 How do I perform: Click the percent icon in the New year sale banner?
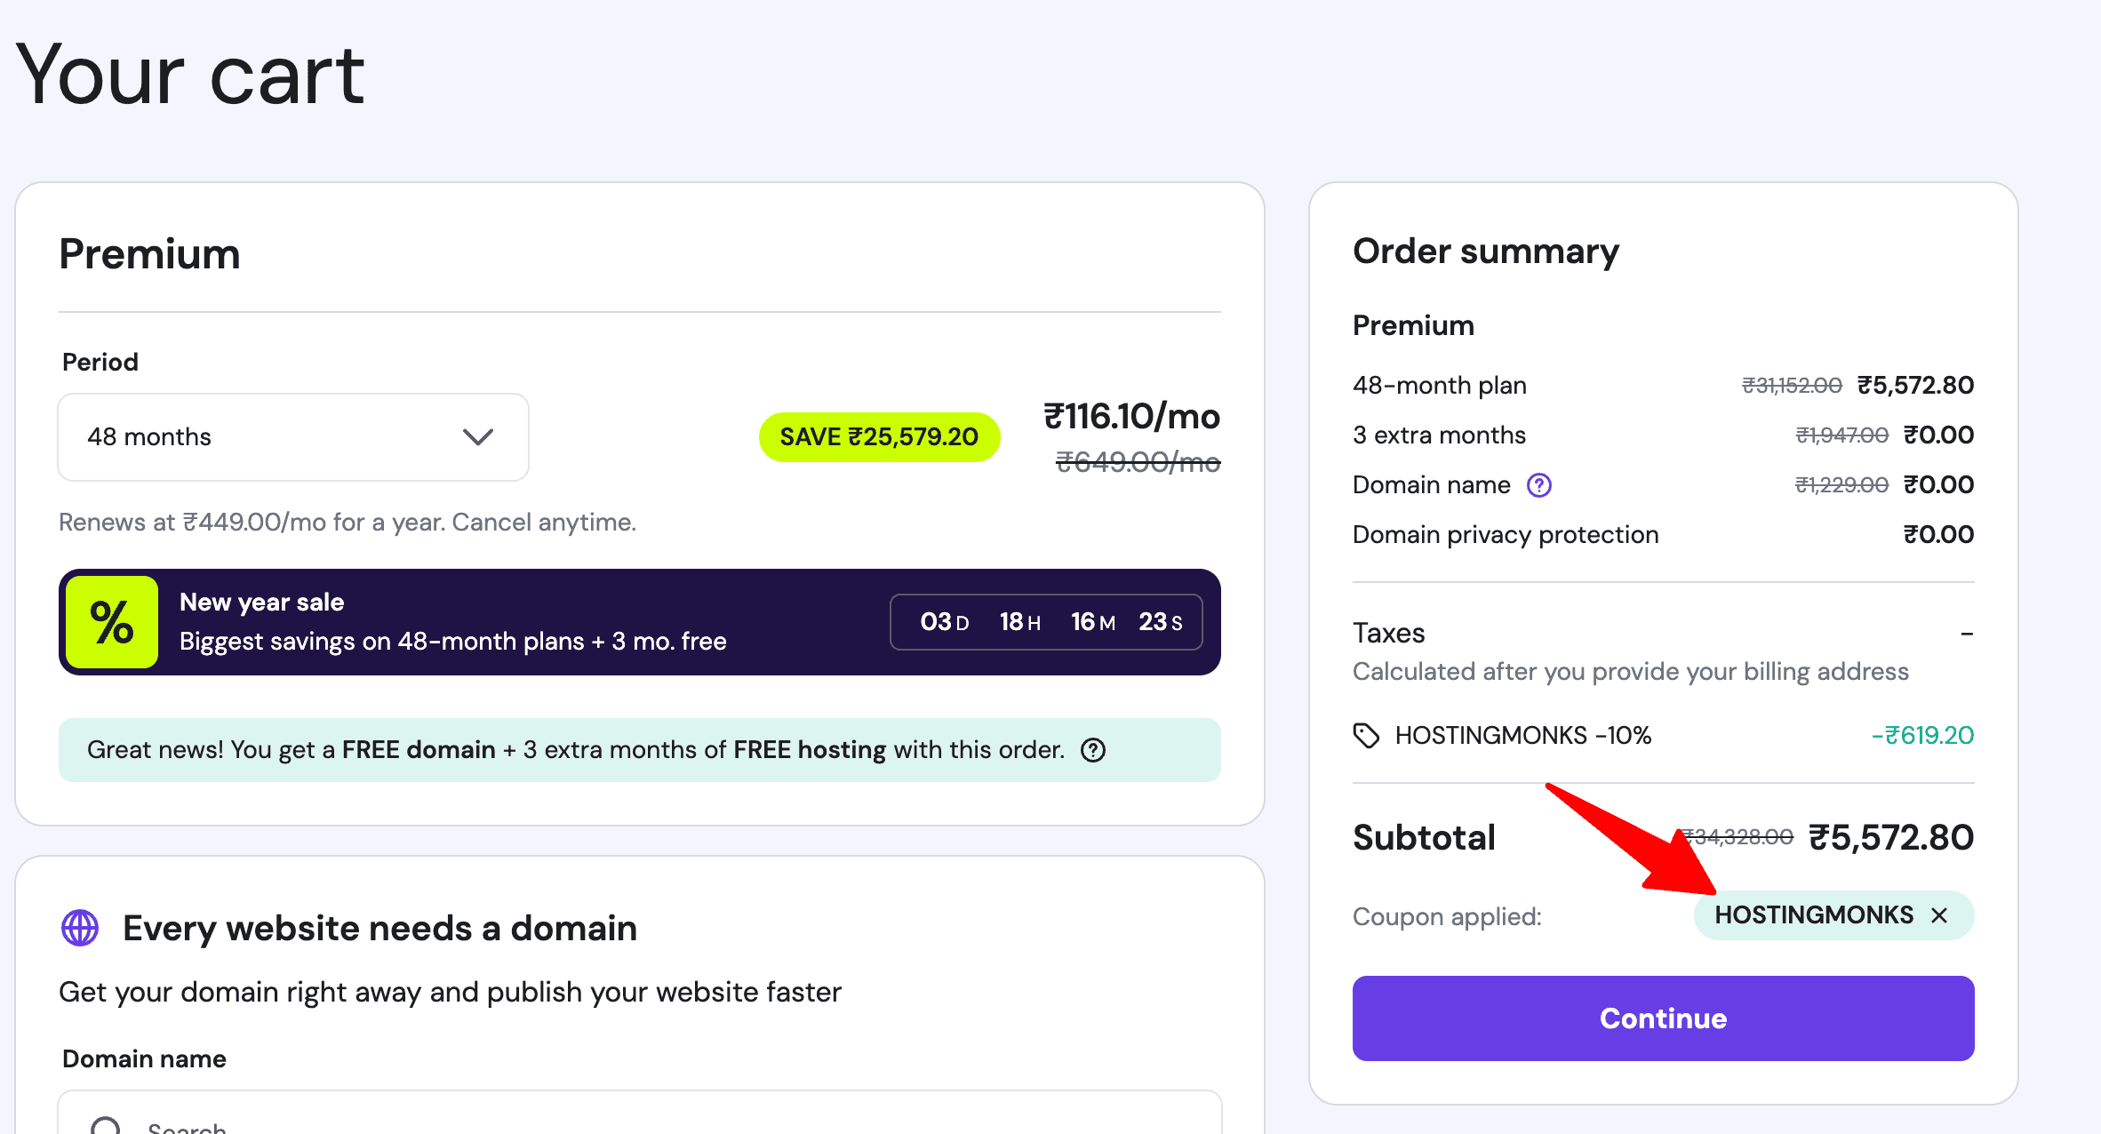(x=110, y=622)
